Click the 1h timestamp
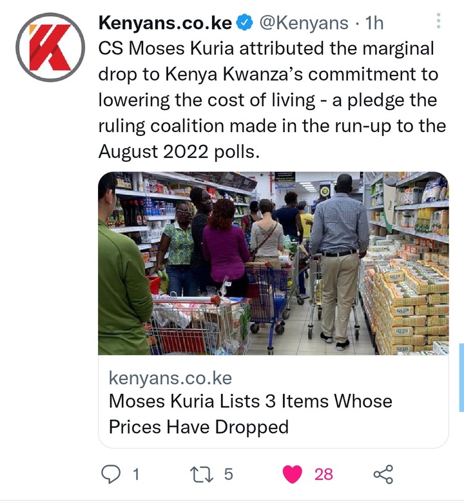The image size is (464, 504). point(374,23)
